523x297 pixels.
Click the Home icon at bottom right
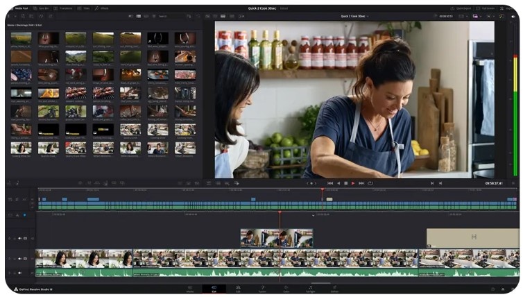[503, 289]
